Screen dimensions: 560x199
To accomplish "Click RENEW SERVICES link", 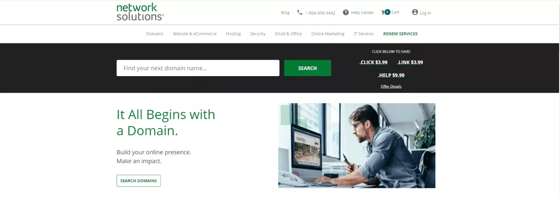I will (x=400, y=34).
